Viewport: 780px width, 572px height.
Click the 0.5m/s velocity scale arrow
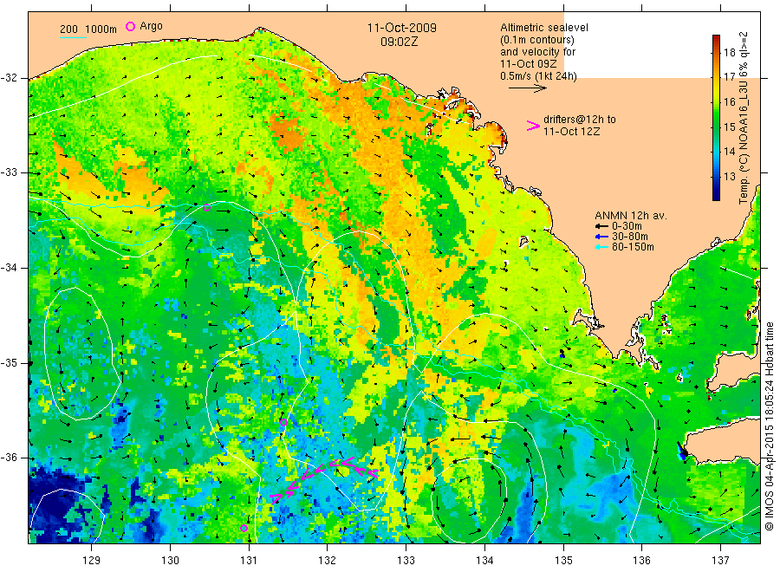point(527,88)
